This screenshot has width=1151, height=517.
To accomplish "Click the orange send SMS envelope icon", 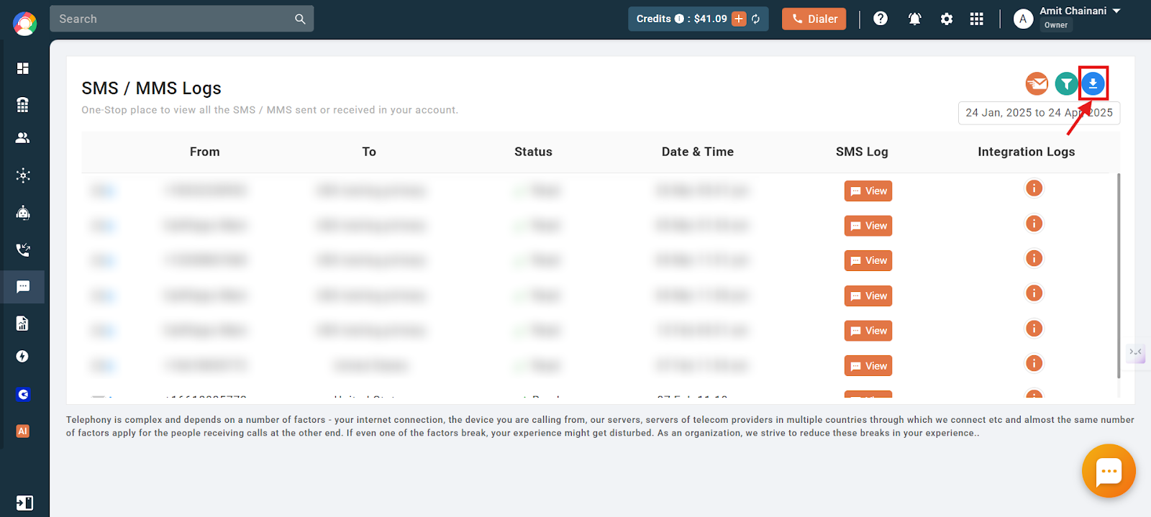I will pos(1037,84).
